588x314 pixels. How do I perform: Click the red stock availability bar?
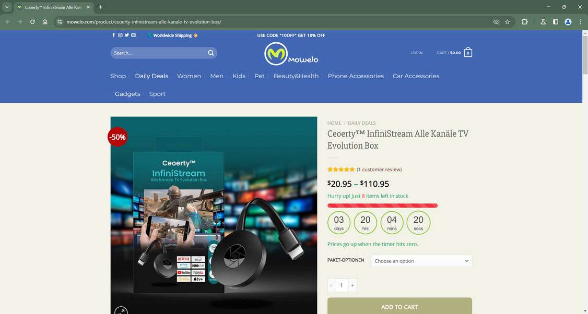coord(382,206)
